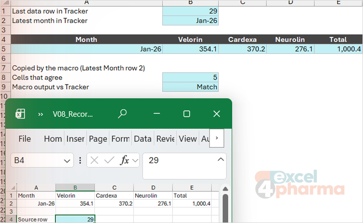Expand the quick access toolbar chevrons
363x223 pixels.
40,114
